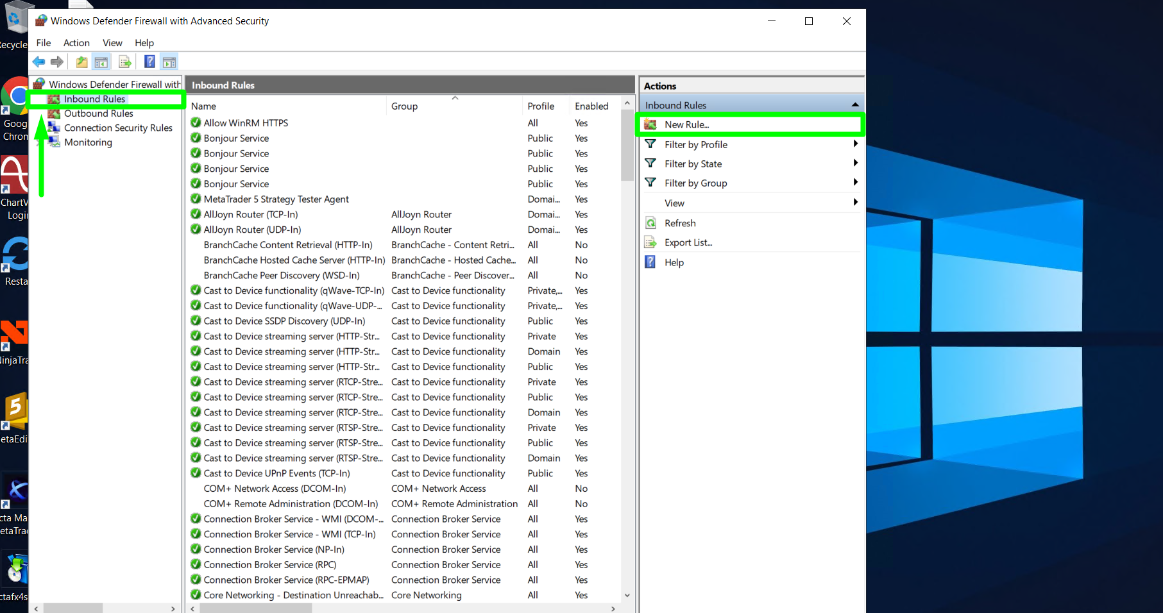Click the Monitoring tree icon
The image size is (1163, 613).
tap(54, 142)
